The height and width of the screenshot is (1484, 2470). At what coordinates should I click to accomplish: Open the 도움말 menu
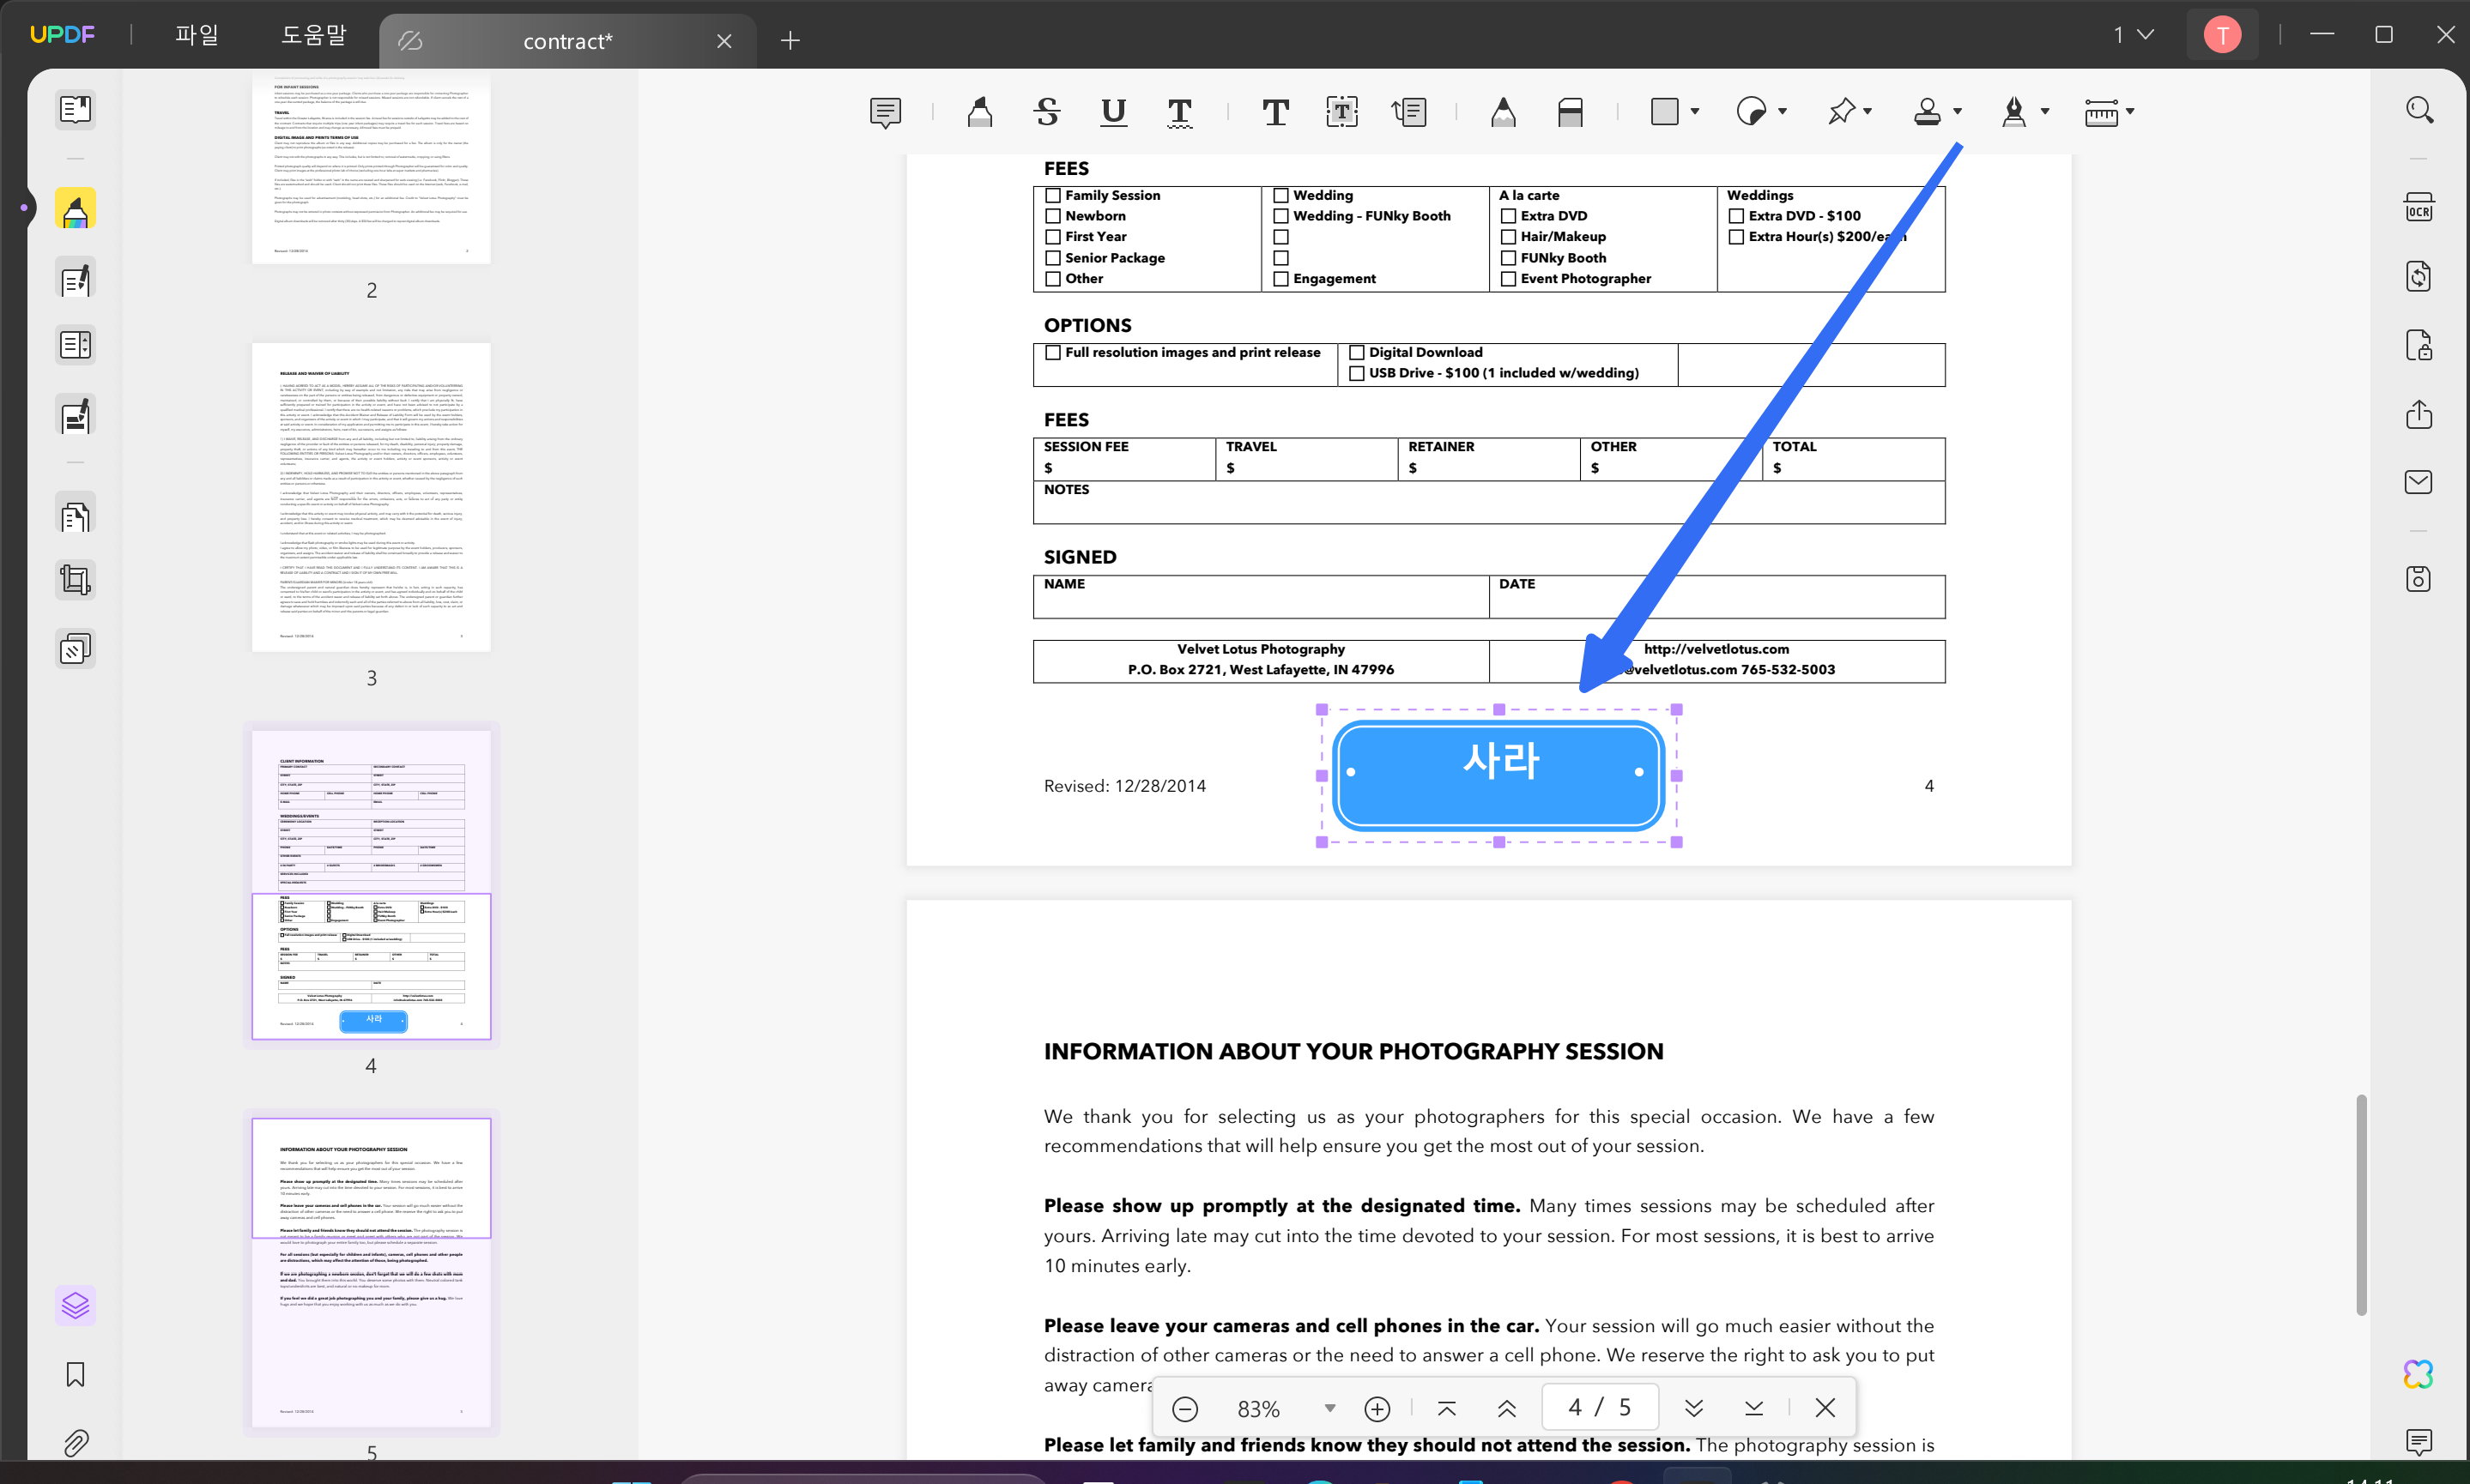(x=313, y=35)
